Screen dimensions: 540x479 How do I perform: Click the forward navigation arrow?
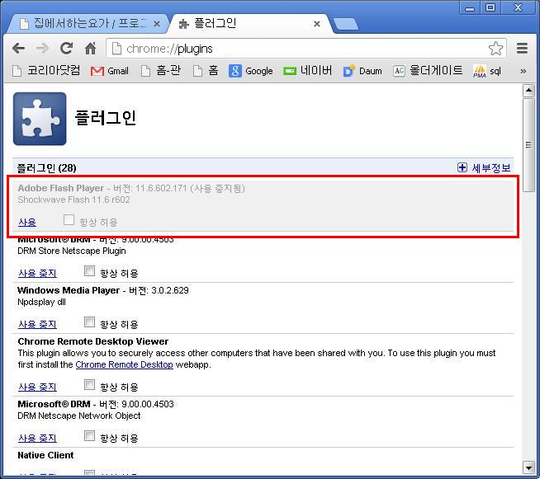(x=42, y=49)
